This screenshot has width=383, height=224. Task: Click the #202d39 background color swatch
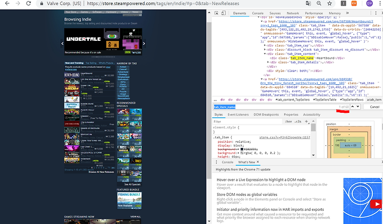pyautogui.click(x=242, y=149)
